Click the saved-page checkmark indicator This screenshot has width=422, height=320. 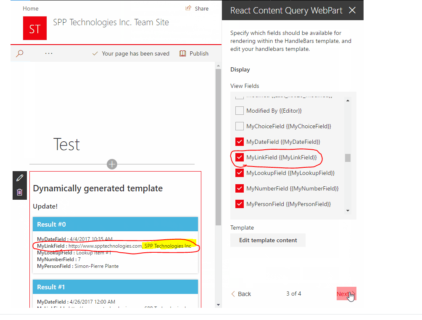pyautogui.click(x=95, y=53)
